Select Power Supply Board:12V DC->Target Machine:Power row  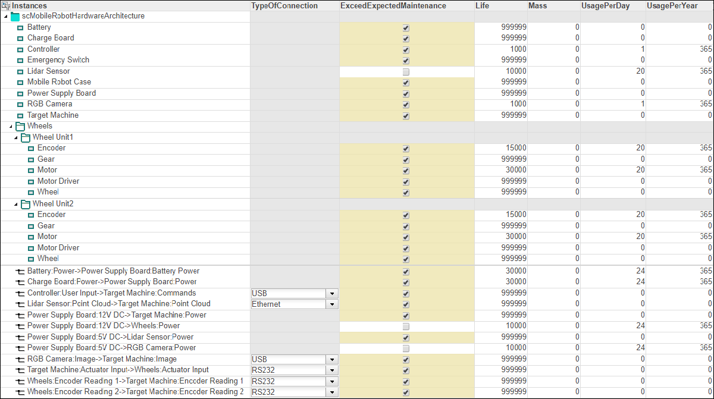pyautogui.click(x=357, y=315)
